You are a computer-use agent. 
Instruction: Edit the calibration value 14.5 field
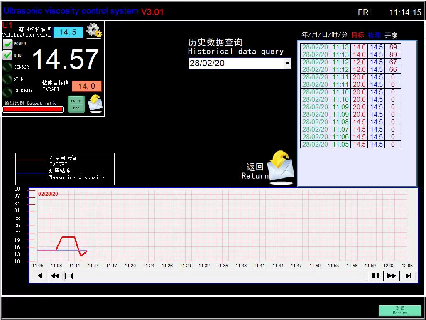coord(68,32)
